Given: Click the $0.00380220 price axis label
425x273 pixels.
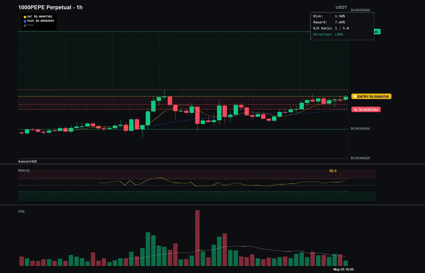Looking at the screenshot, I should click(x=360, y=158).
